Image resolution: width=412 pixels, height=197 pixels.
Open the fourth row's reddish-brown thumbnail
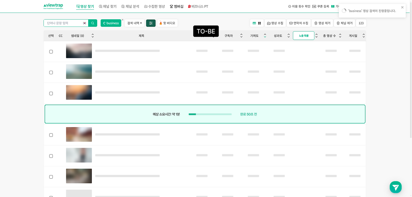click(x=79, y=134)
